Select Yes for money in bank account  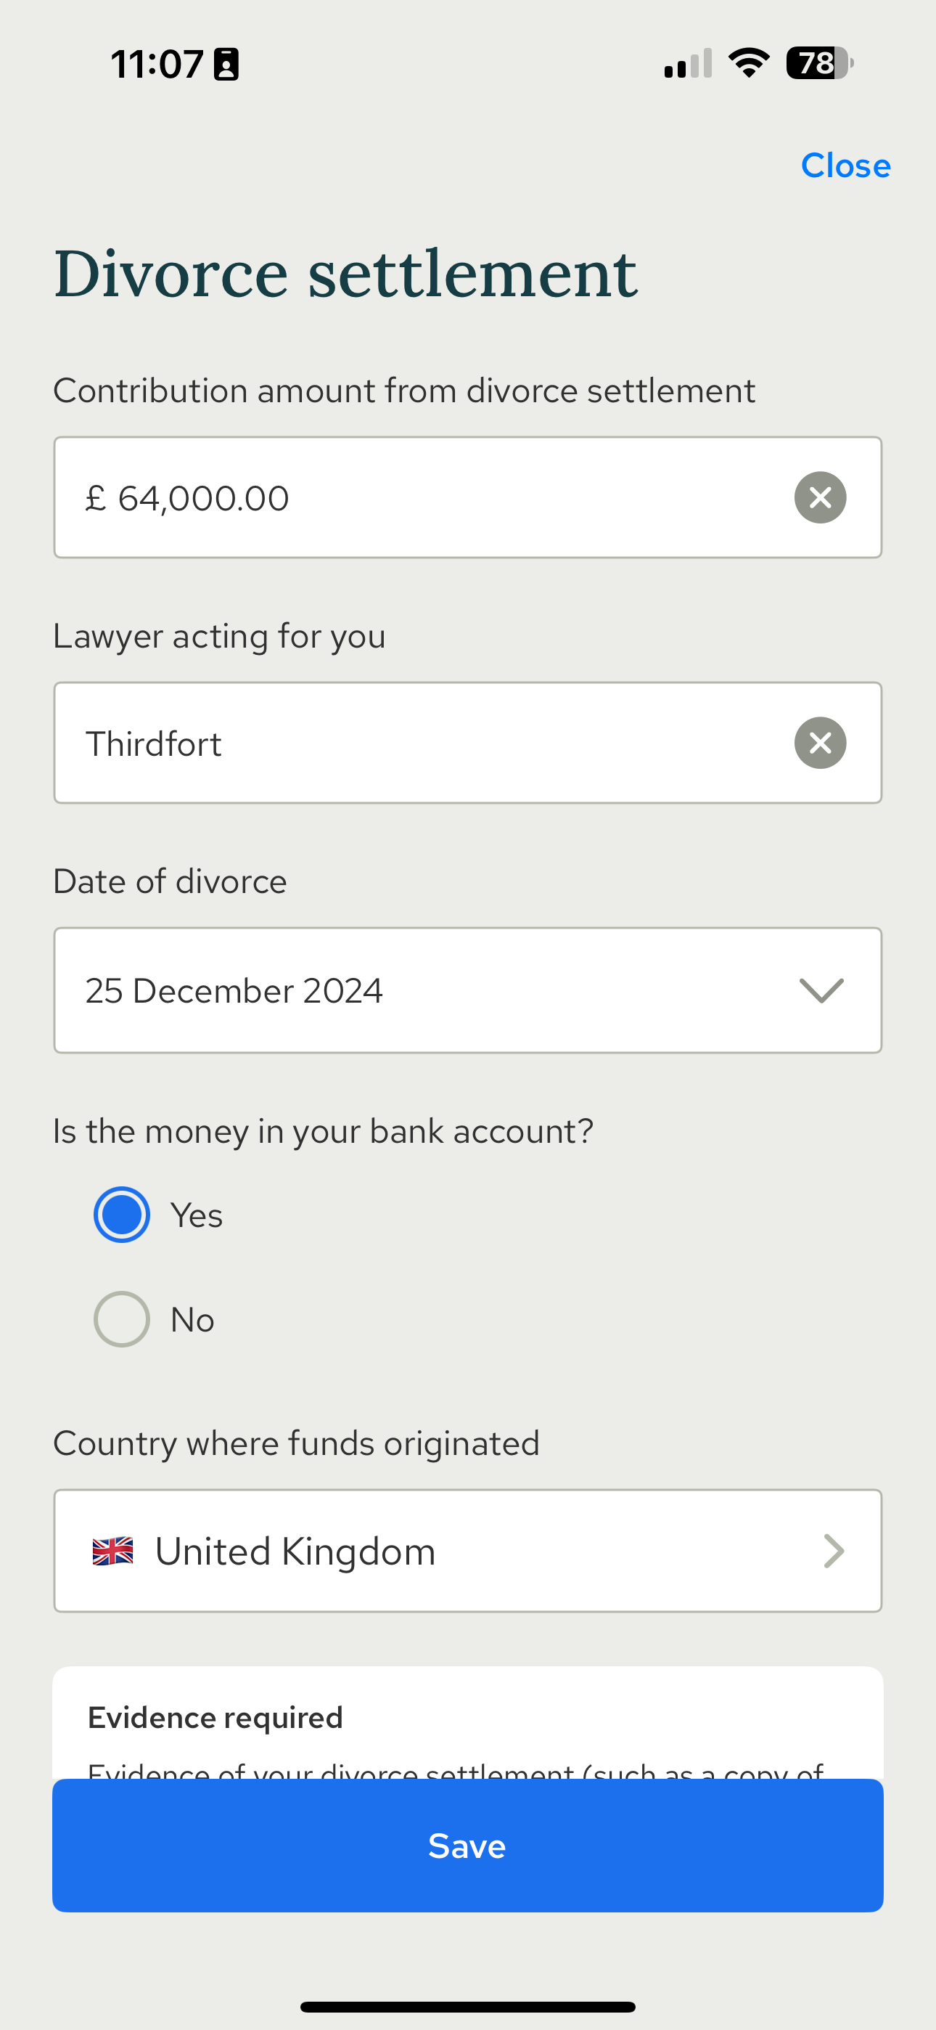click(121, 1215)
